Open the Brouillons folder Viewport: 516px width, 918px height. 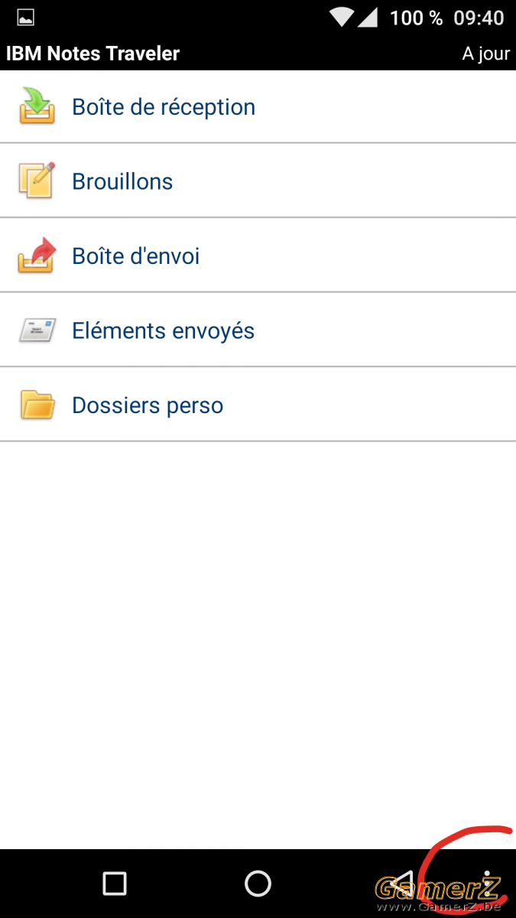[x=258, y=181]
